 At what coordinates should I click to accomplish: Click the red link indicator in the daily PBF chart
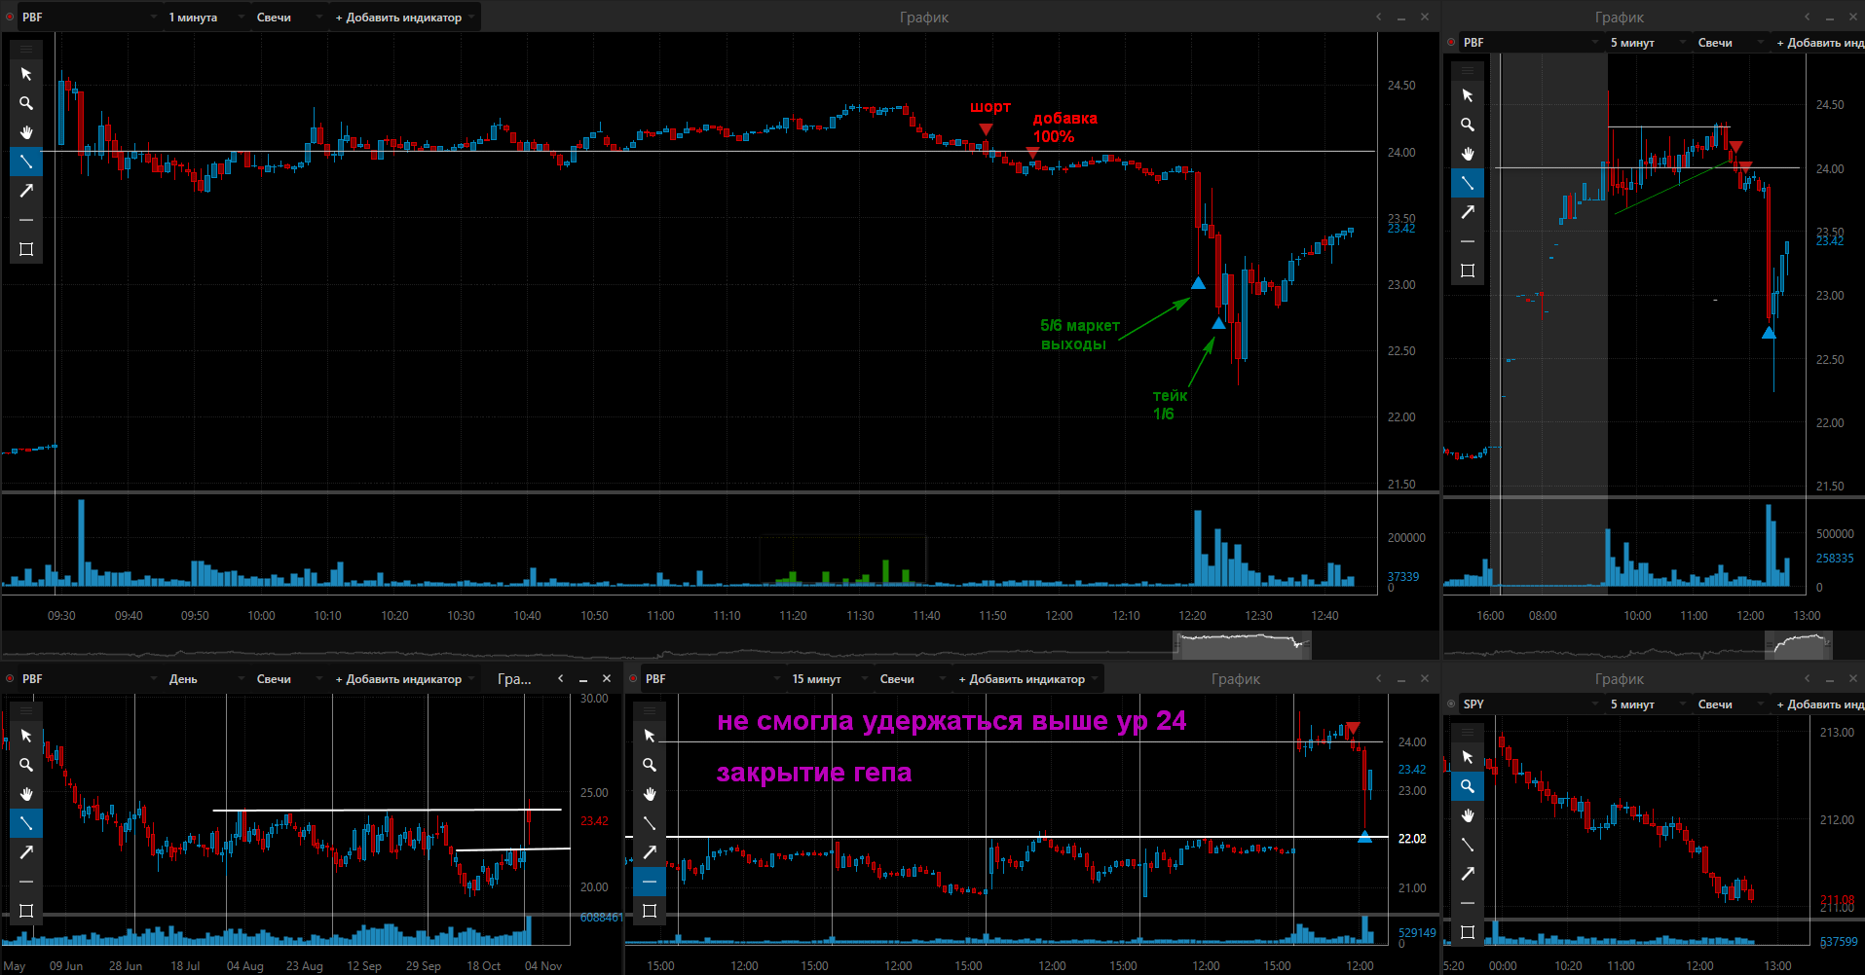pyautogui.click(x=10, y=678)
